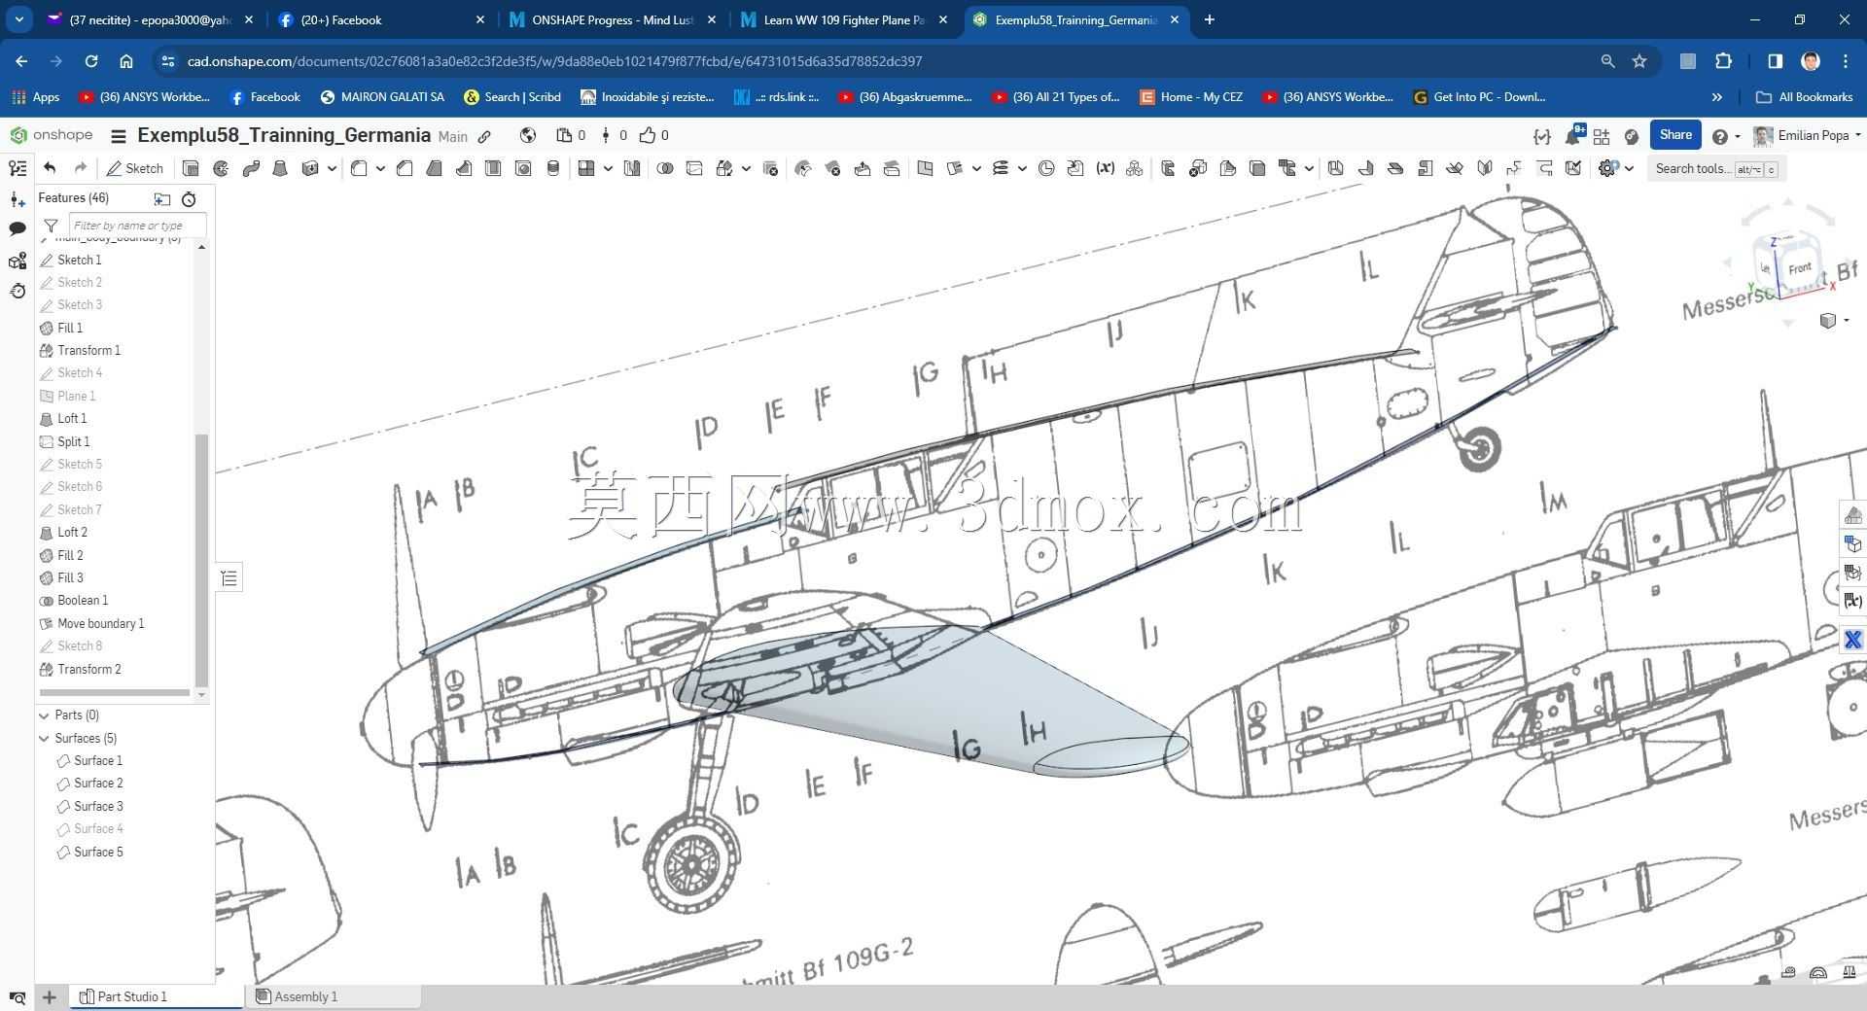1867x1011 pixels.
Task: Expand the Parts (0) list
Action: [44, 715]
